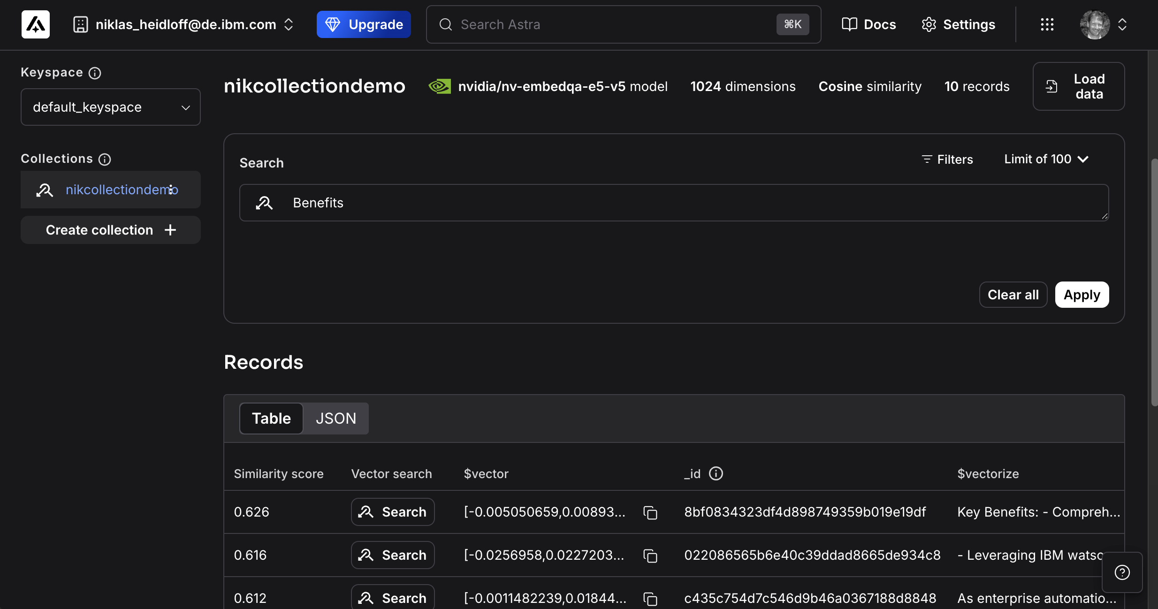Click the vector value [-0.005050659,0.00893...
Screen dimensions: 1158x609
pos(544,512)
